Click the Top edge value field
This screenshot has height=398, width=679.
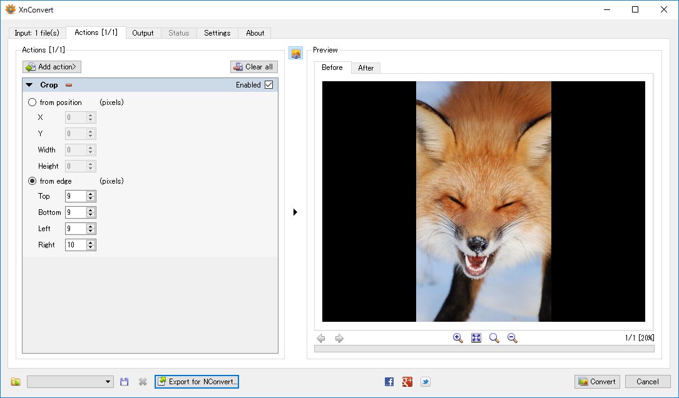coord(76,196)
